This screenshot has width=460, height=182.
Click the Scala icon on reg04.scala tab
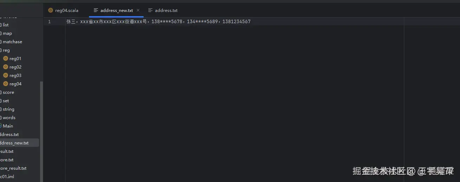[51, 11]
